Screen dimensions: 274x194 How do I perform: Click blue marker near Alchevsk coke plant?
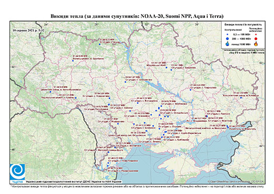click(x=241, y=98)
